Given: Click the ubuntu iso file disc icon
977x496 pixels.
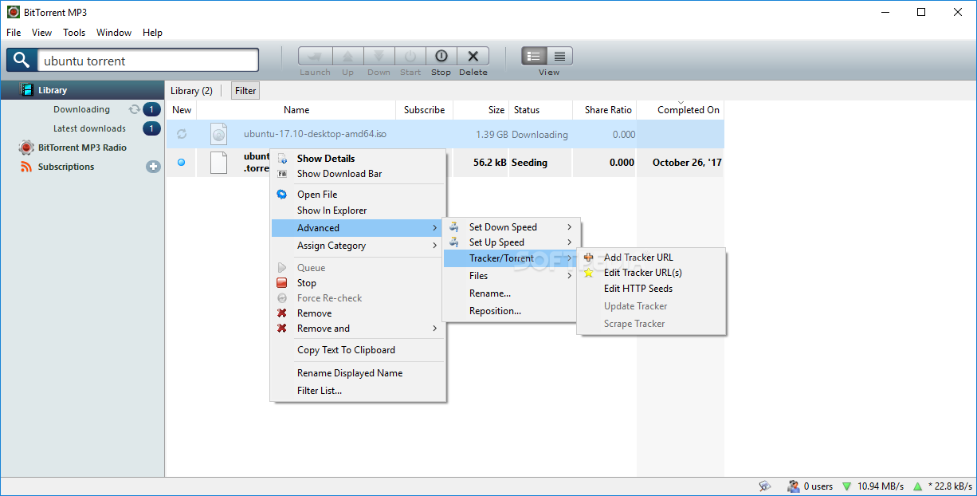Looking at the screenshot, I should [x=218, y=134].
